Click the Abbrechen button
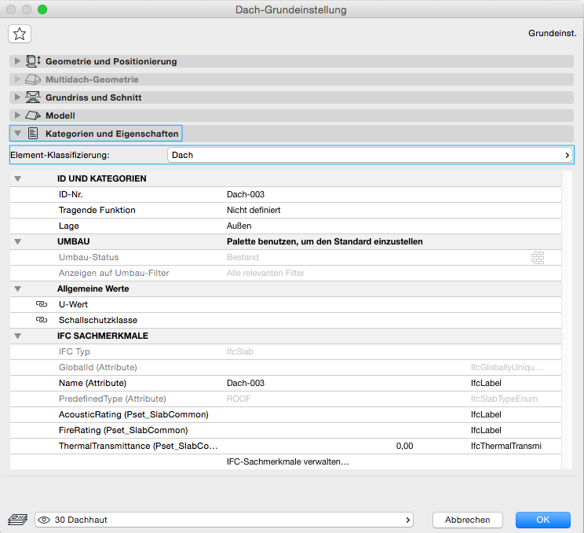Viewport: 584px width, 533px height. (x=467, y=520)
